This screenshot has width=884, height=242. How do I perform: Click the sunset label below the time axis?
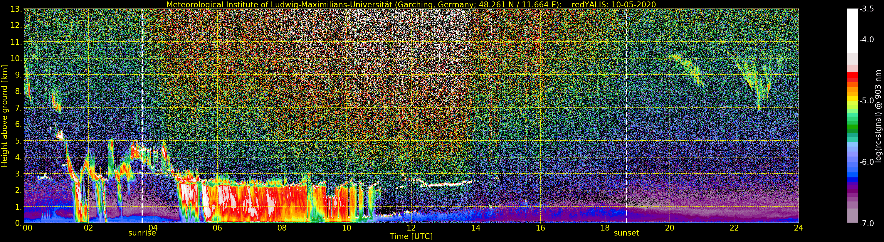click(x=626, y=233)
